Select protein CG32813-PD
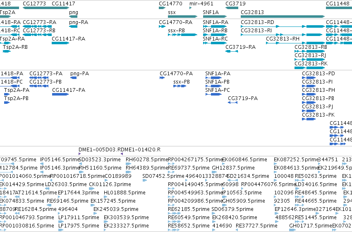 click(318, 74)
